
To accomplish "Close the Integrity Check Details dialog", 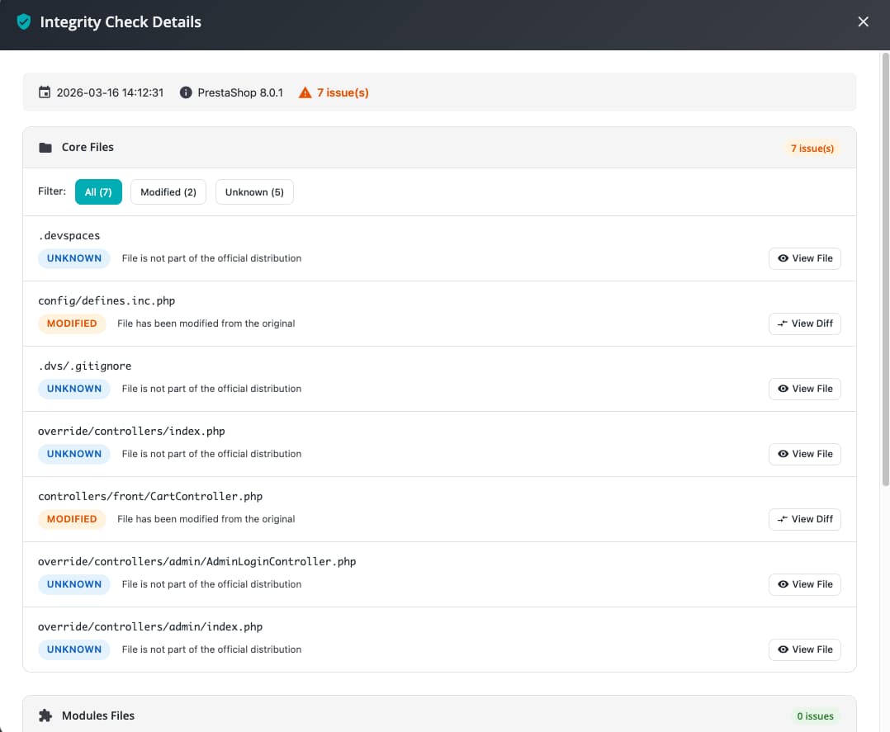I will coord(863,22).
